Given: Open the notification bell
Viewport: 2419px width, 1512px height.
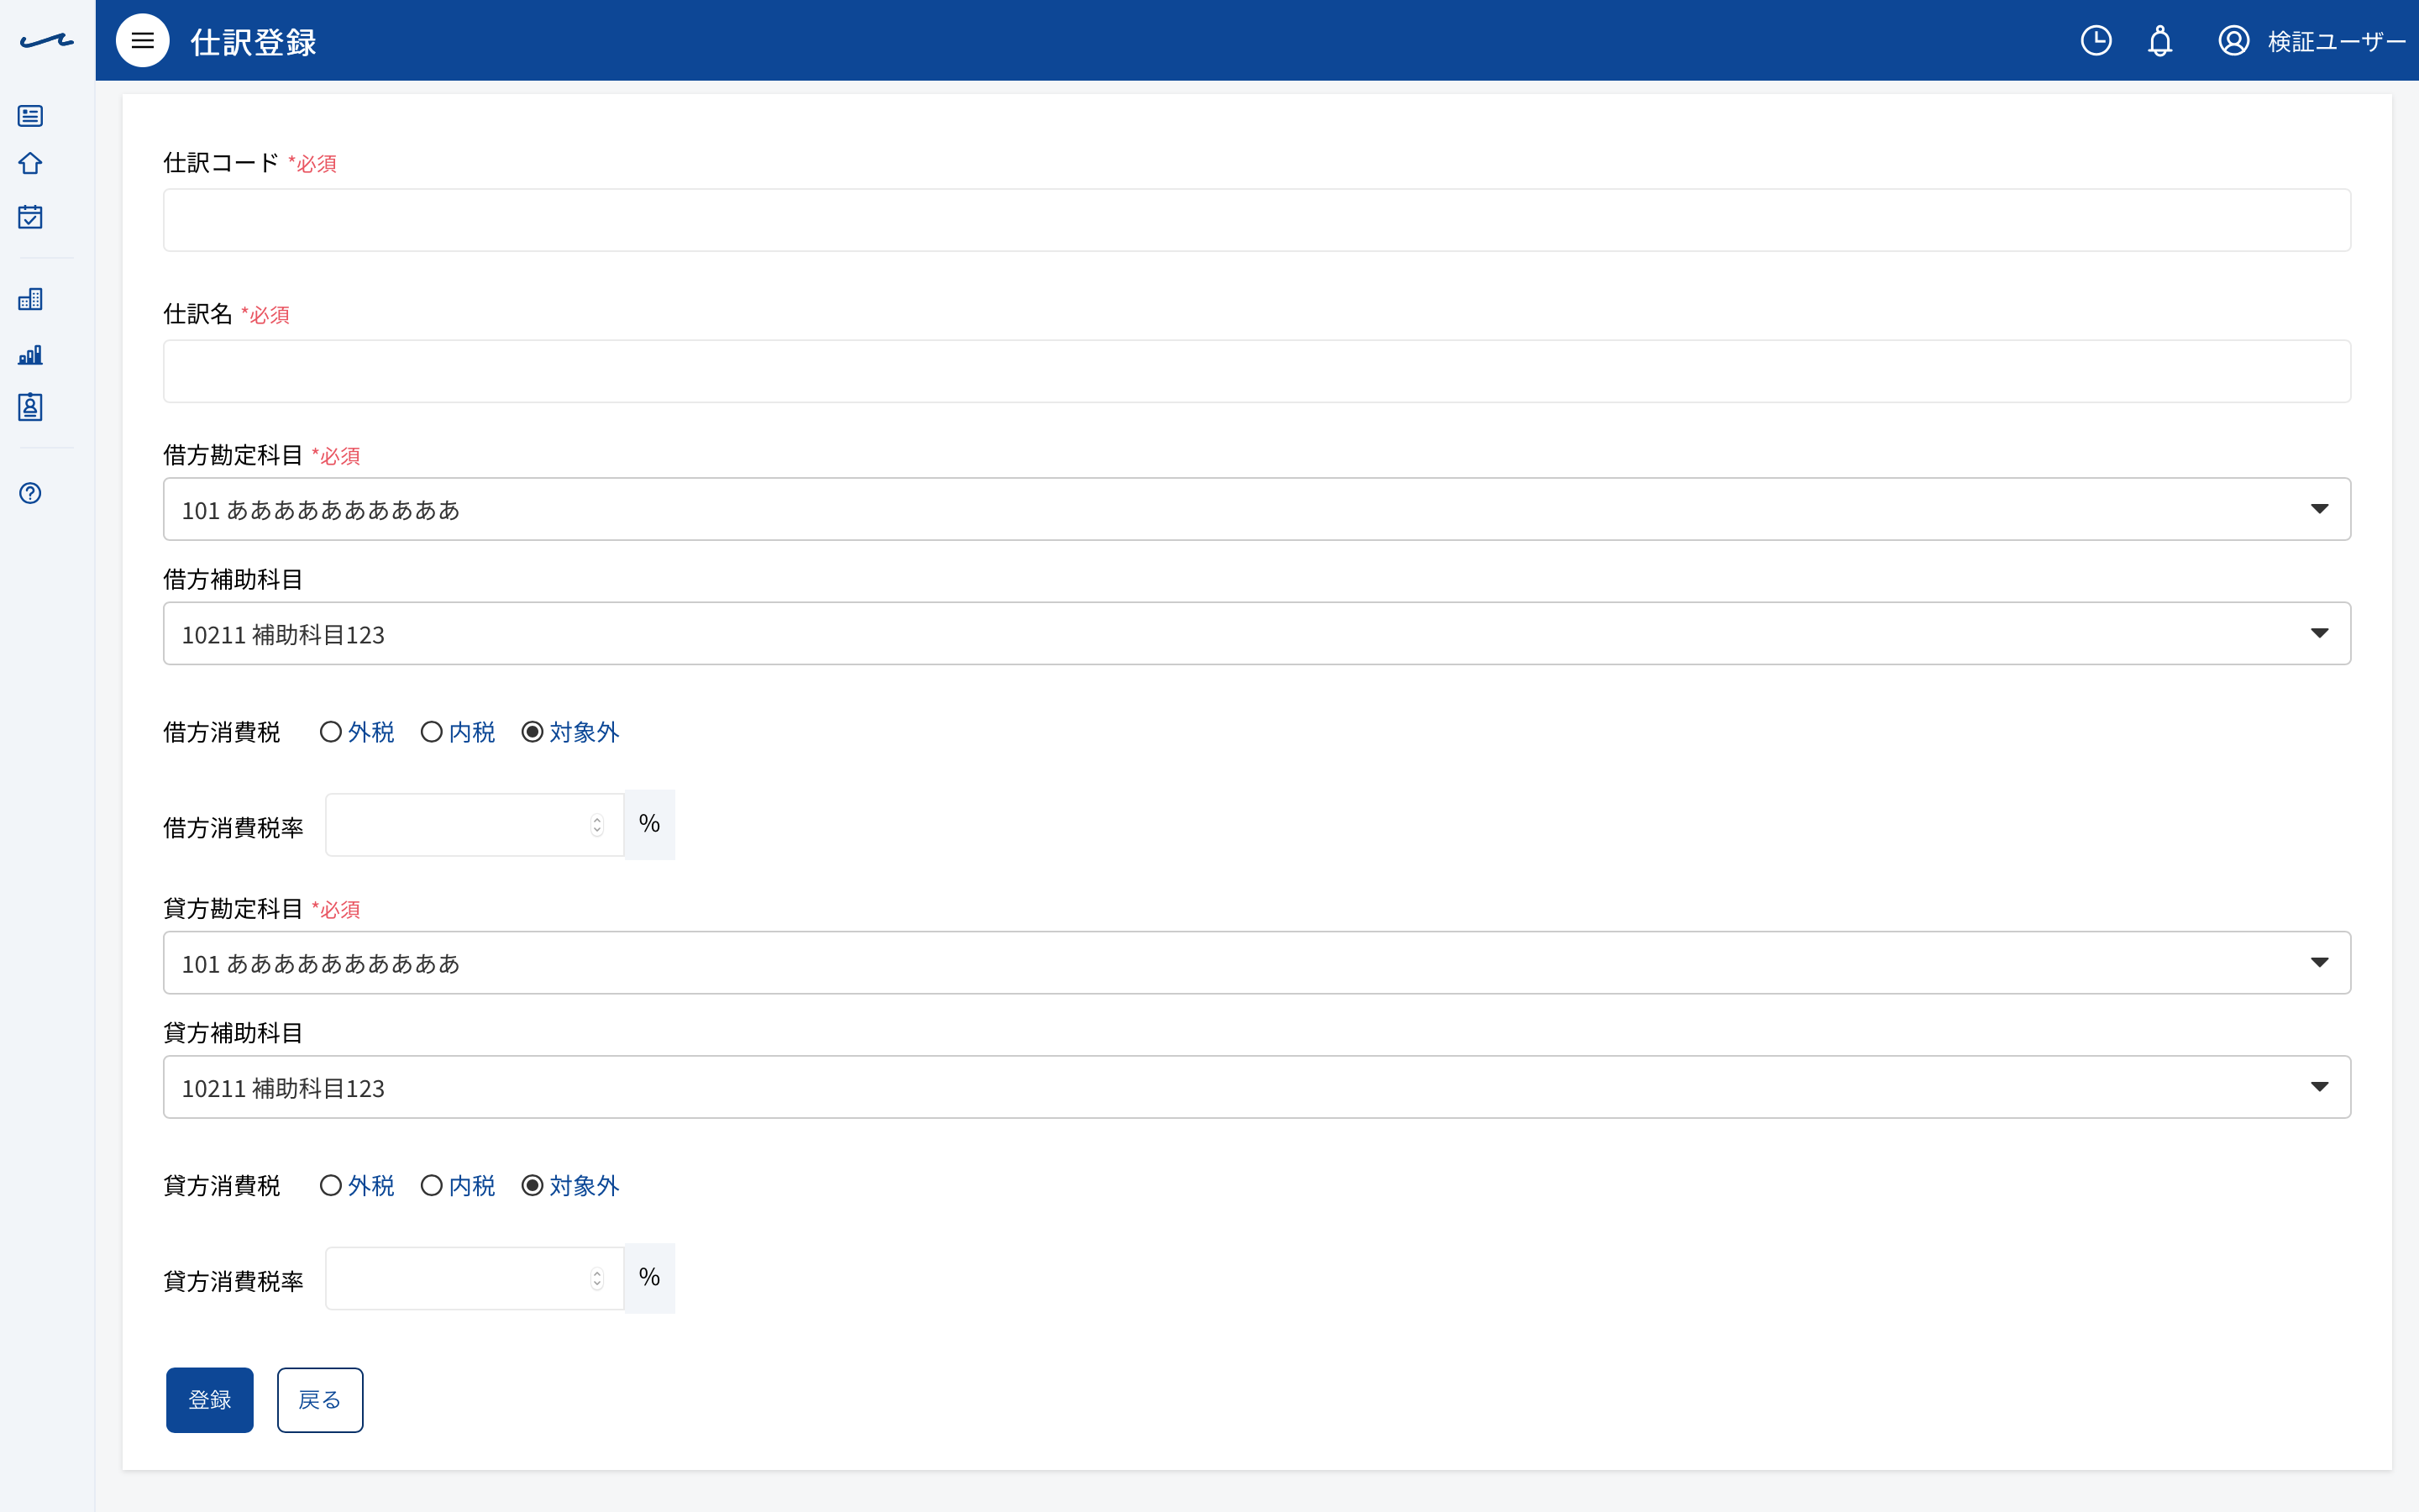Looking at the screenshot, I should coord(2160,40).
